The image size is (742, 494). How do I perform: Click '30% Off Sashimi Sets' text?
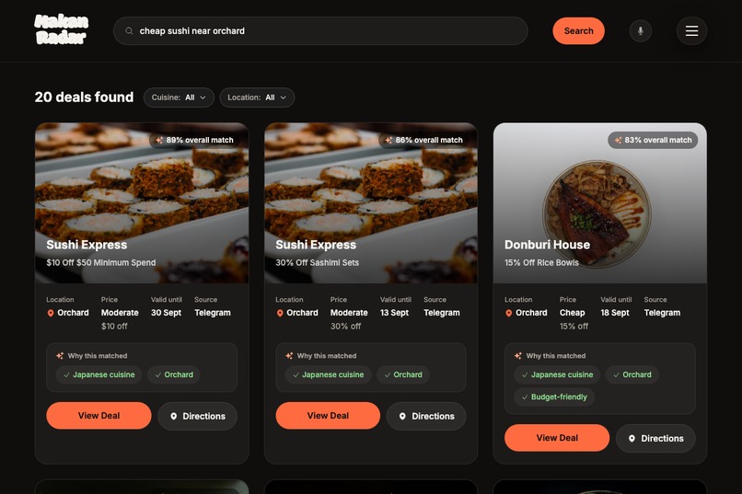coord(317,262)
